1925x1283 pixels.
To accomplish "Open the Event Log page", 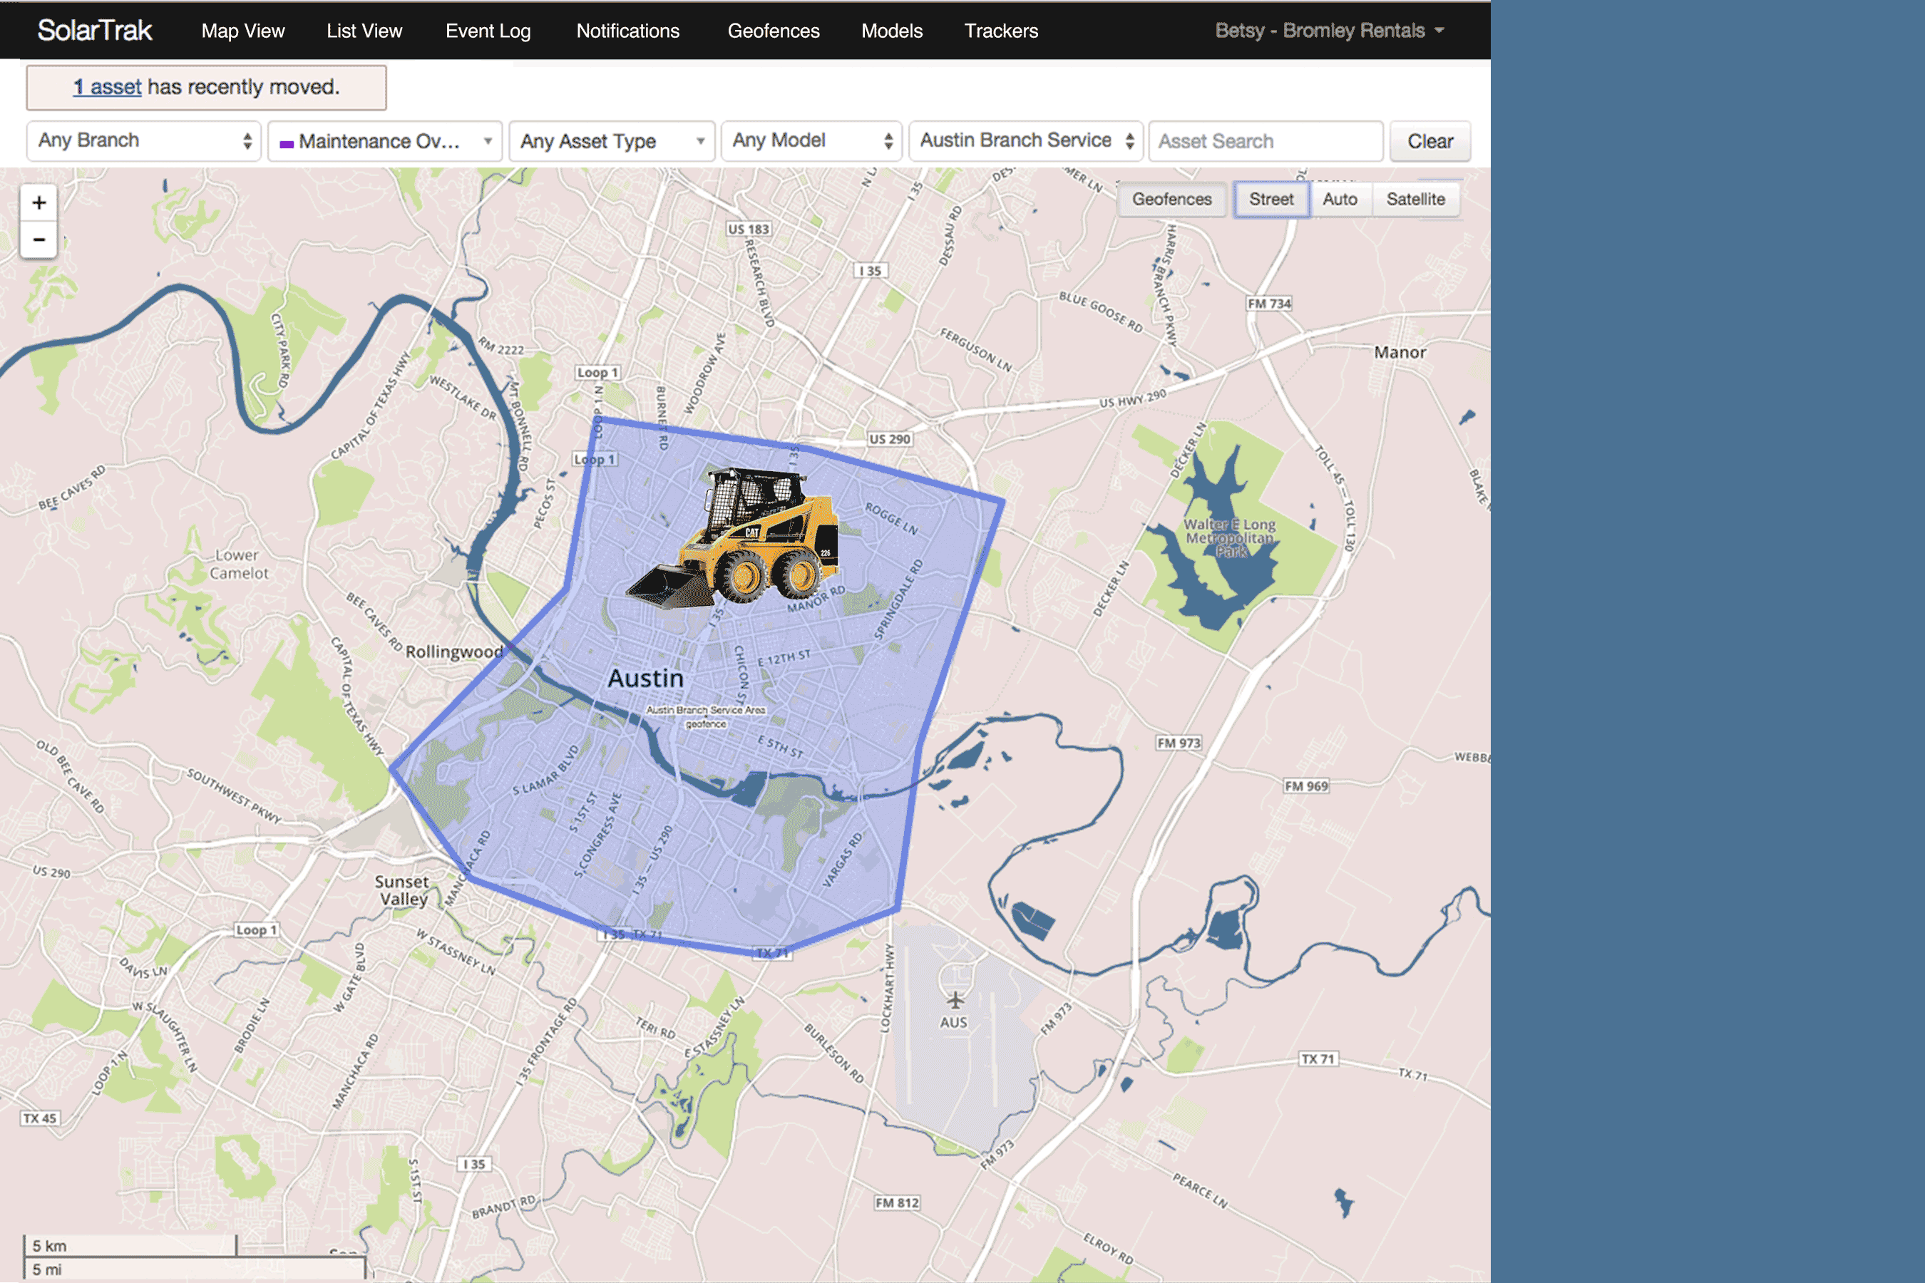I will coord(488,31).
